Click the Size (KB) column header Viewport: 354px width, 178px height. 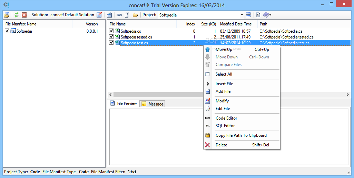(207, 24)
